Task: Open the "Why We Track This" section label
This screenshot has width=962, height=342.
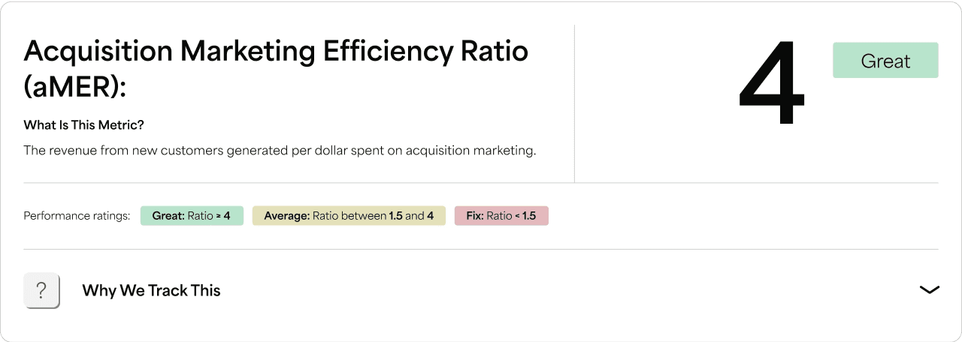Action: 151,290
